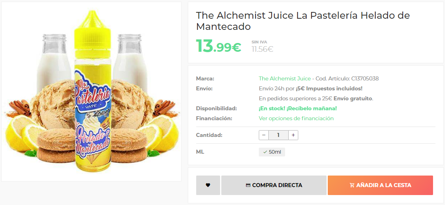Click the product title heading

(x=303, y=21)
